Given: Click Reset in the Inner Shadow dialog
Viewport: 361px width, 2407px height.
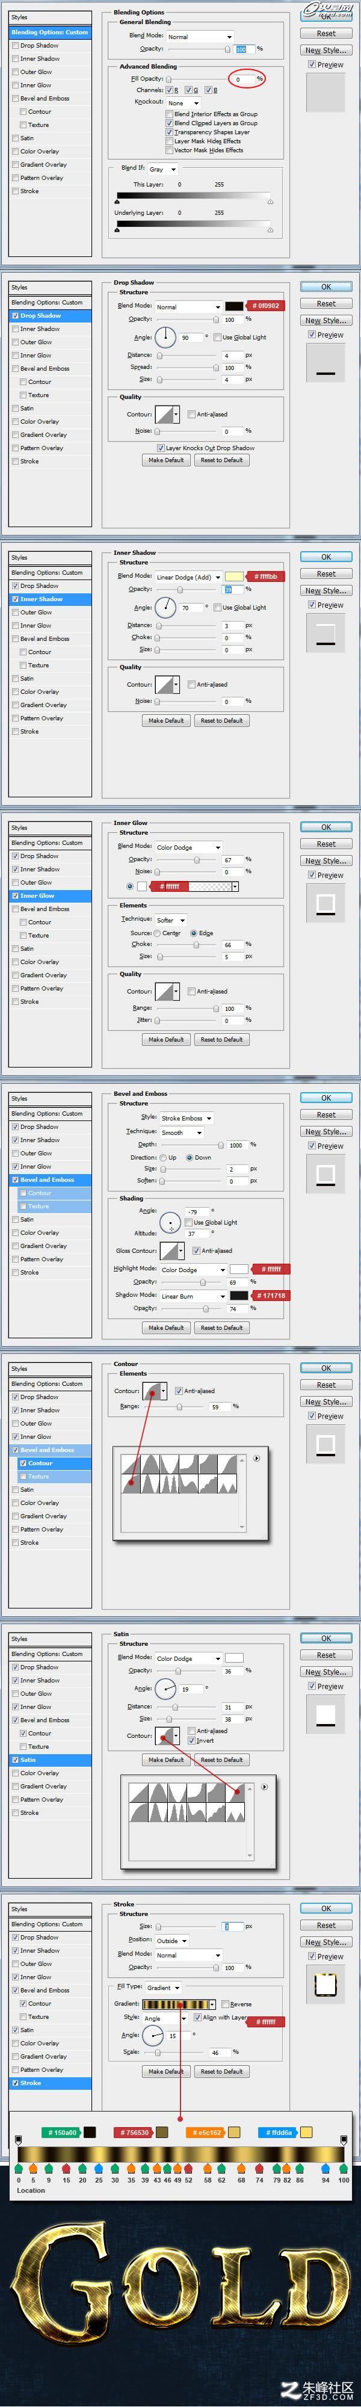Looking at the screenshot, I should tap(326, 573).
